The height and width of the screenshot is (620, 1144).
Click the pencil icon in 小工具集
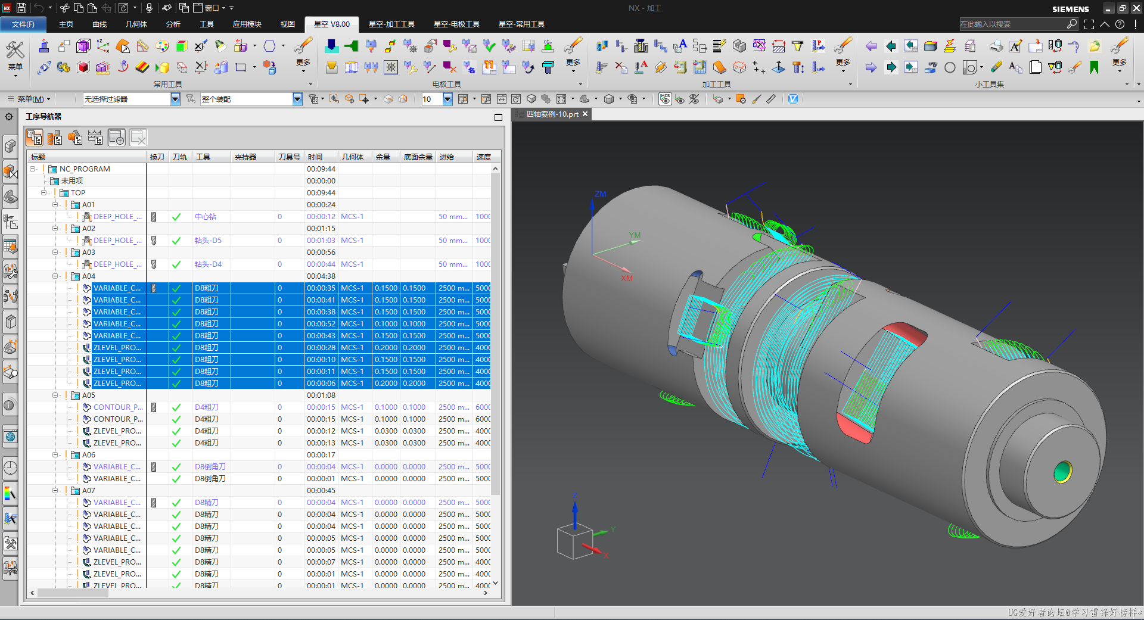point(996,67)
